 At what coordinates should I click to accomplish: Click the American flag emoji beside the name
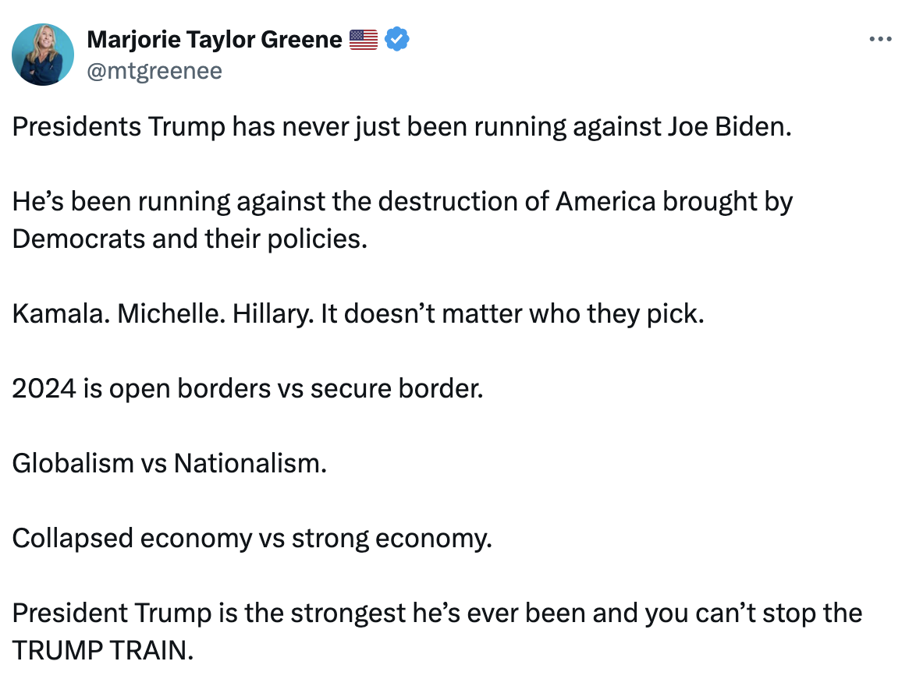[x=364, y=40]
